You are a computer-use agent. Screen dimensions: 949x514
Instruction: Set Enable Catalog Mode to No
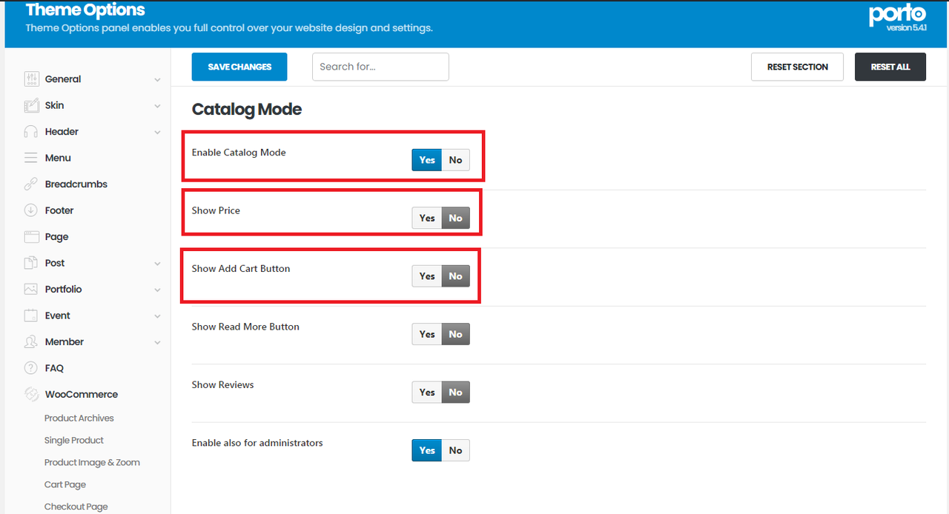coord(455,160)
